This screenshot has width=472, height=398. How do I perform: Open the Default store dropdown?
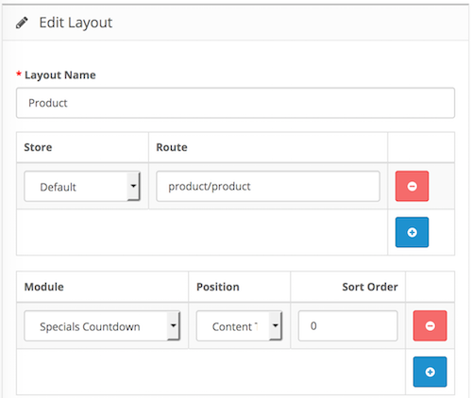[x=82, y=186]
